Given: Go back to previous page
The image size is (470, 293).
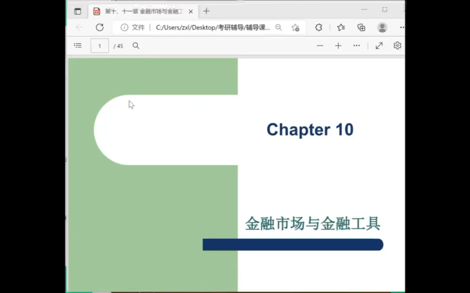Looking at the screenshot, I should [x=79, y=27].
